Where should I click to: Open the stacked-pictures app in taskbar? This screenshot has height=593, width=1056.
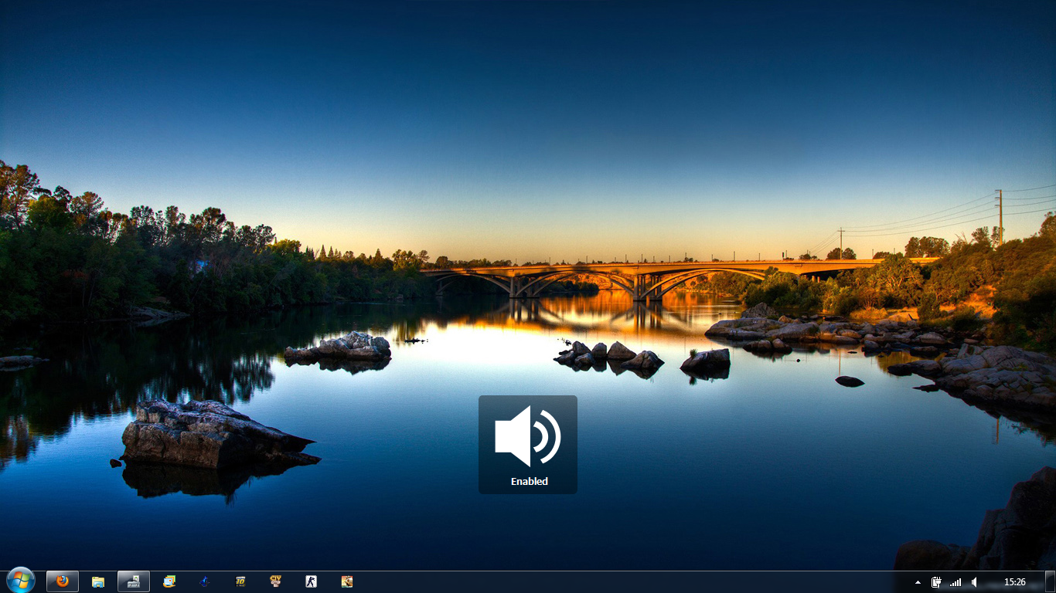[x=169, y=581]
